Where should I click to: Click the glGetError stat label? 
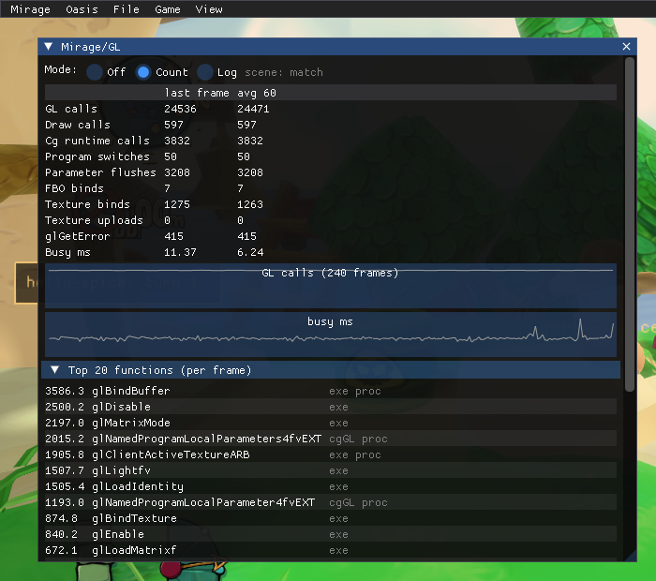78,236
